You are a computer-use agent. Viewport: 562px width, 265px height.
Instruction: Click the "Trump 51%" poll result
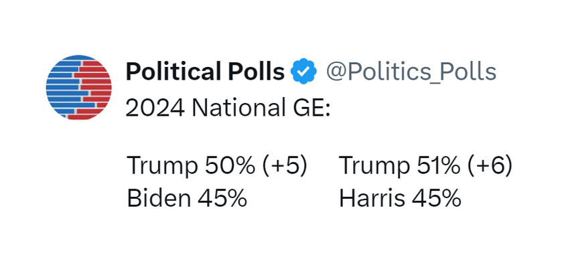tap(399, 167)
